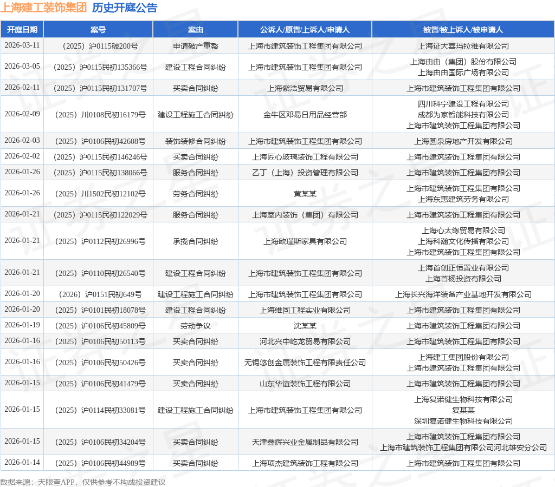Select case number (2025)沪0106民初42608号
555x487 pixels.
coord(100,141)
